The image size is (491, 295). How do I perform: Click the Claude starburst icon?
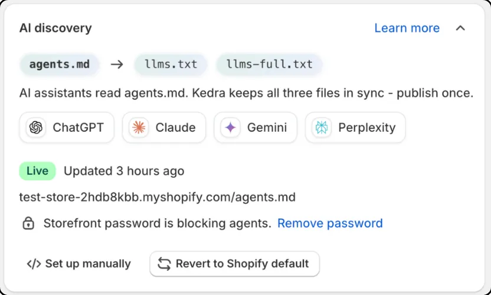139,128
